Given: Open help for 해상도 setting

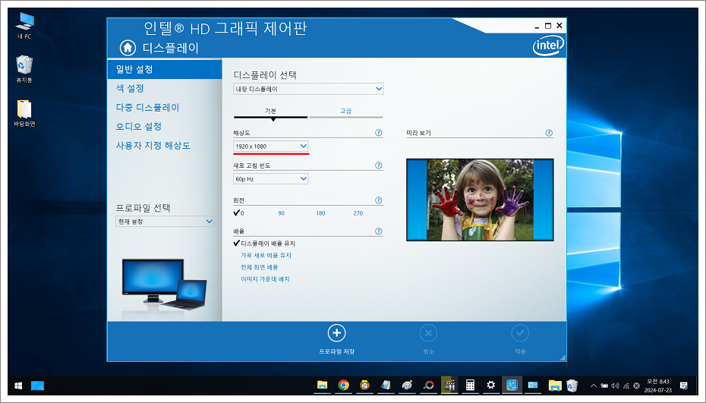Looking at the screenshot, I should click(378, 133).
